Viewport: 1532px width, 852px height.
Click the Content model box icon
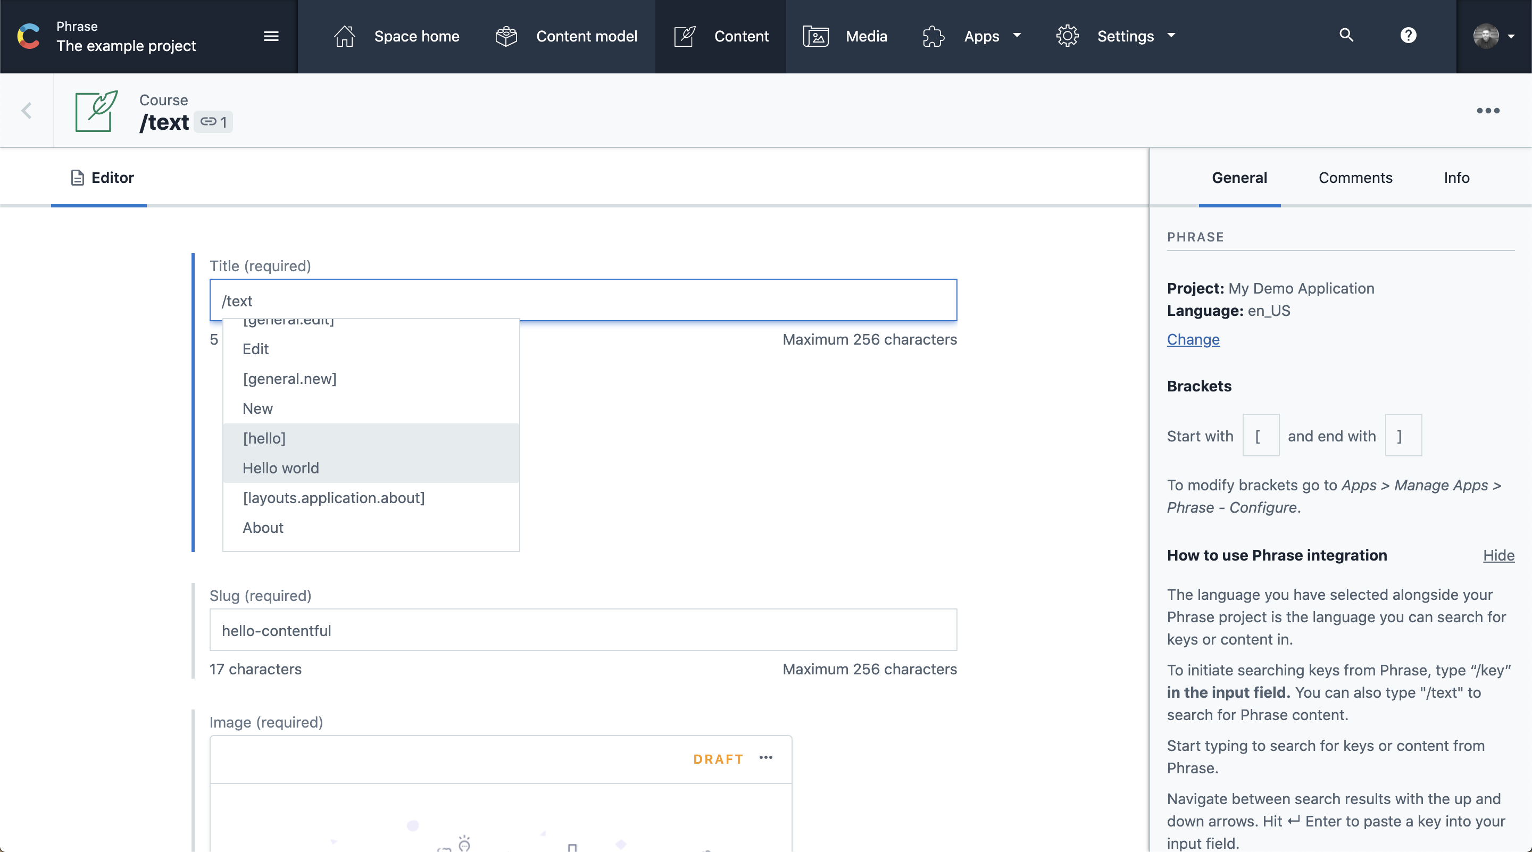pos(506,36)
